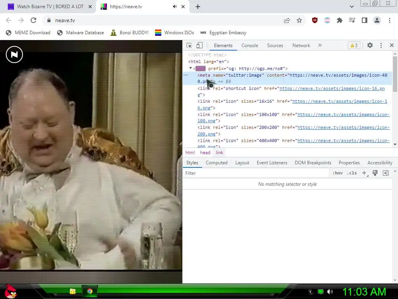Select the html breadcrumb
398x299 pixels.
[x=190, y=153]
